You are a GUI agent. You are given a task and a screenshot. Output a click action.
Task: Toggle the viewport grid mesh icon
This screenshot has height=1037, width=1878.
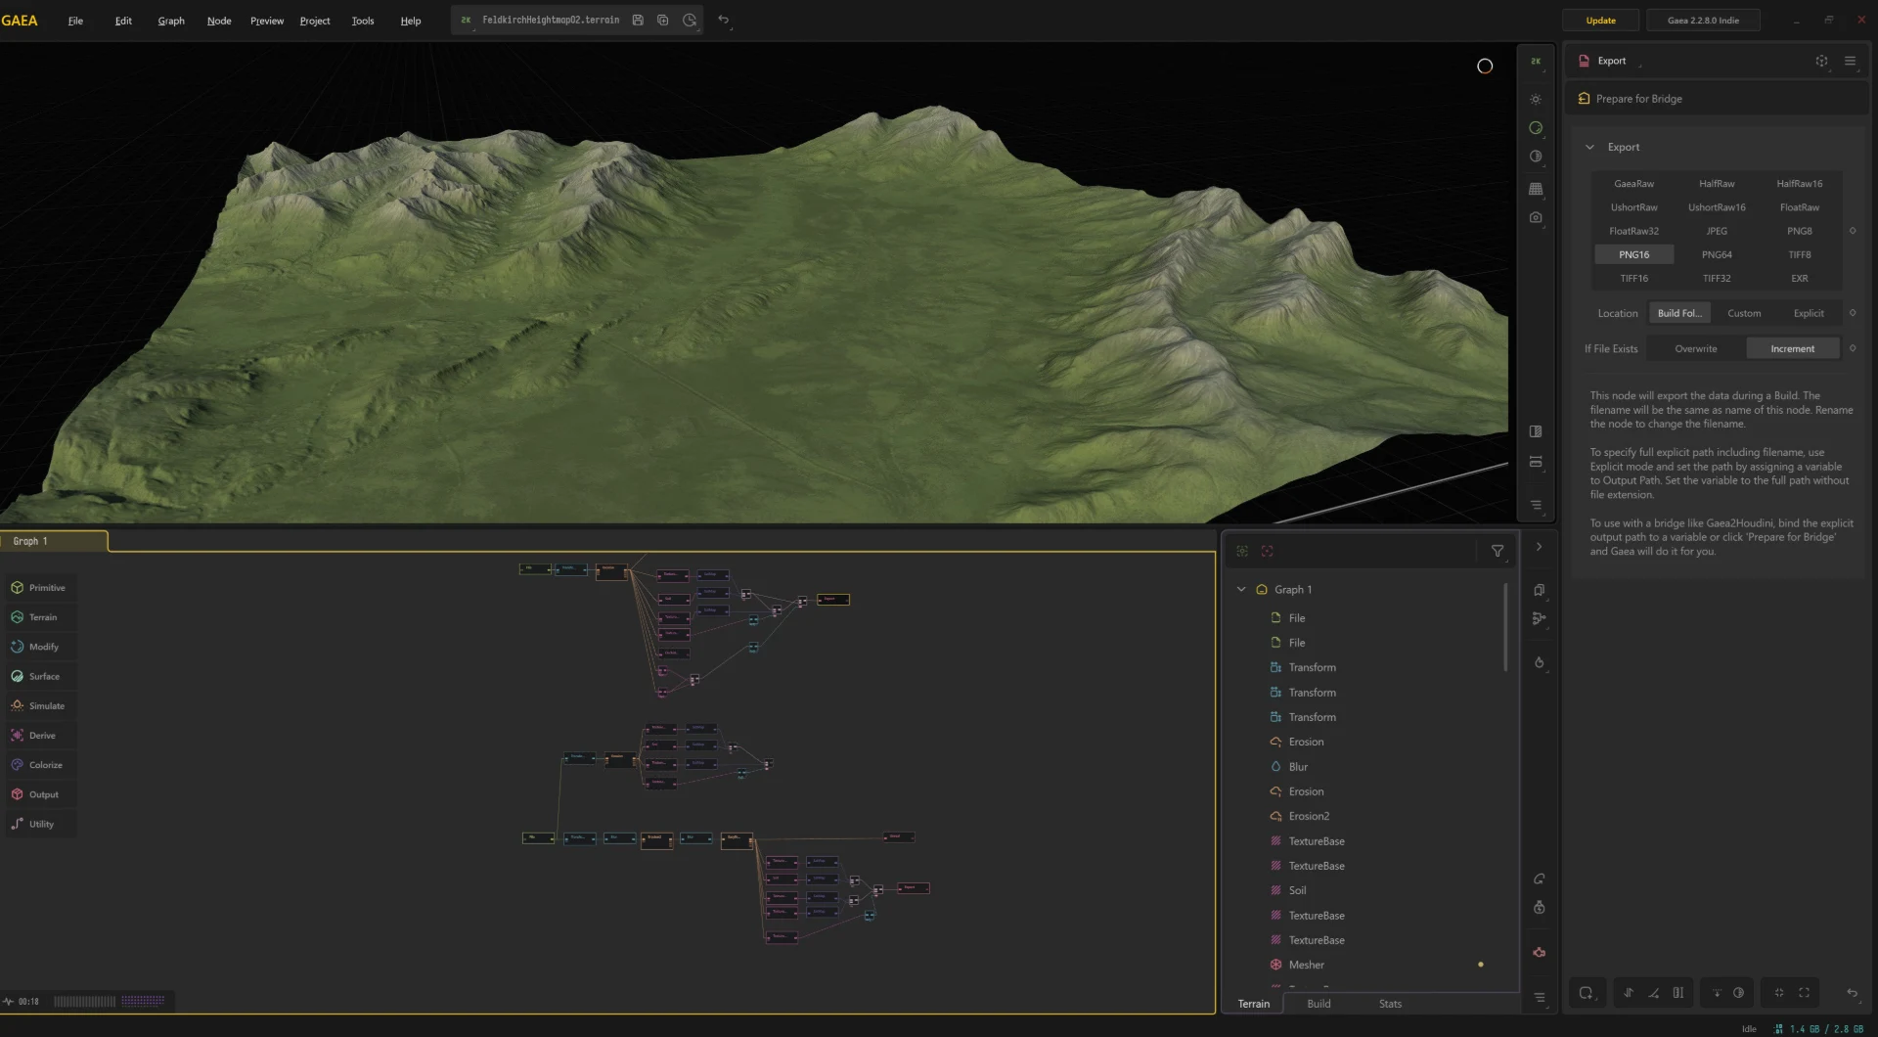click(x=1536, y=189)
